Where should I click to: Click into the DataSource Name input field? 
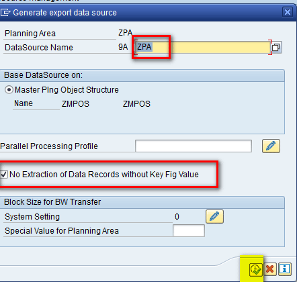203,47
